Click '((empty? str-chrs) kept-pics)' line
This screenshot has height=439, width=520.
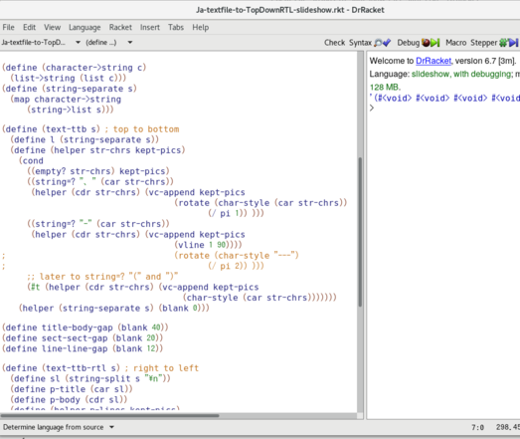click(98, 171)
